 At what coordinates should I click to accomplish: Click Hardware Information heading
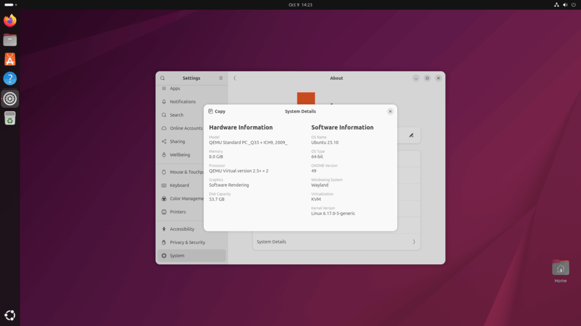[x=241, y=127]
